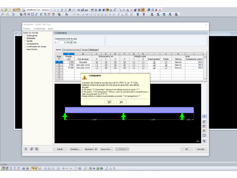Screen dimensions: 237x178
Task: Open the CRANEWAY CA1 case dropdown
Action: [x=51, y=10]
